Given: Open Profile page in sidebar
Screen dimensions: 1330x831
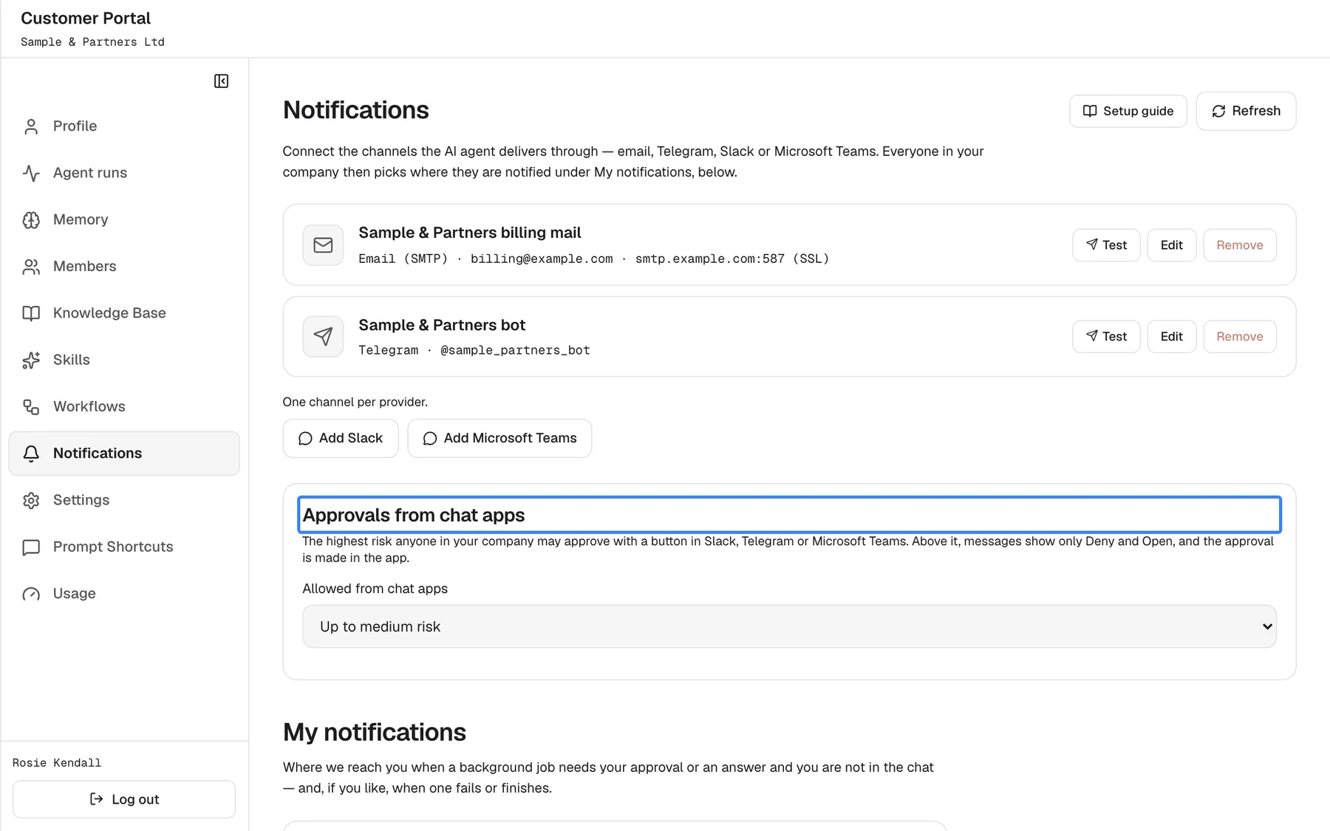Looking at the screenshot, I should [124, 126].
